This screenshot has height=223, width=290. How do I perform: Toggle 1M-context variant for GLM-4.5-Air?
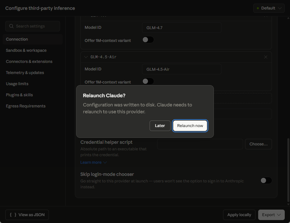148,81
